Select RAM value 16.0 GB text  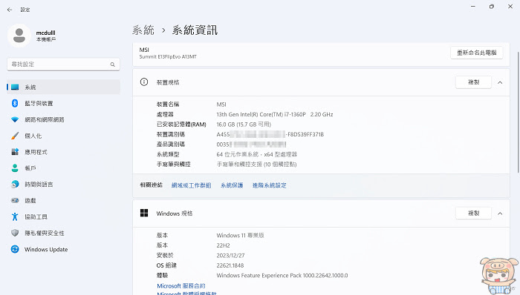[x=244, y=125]
